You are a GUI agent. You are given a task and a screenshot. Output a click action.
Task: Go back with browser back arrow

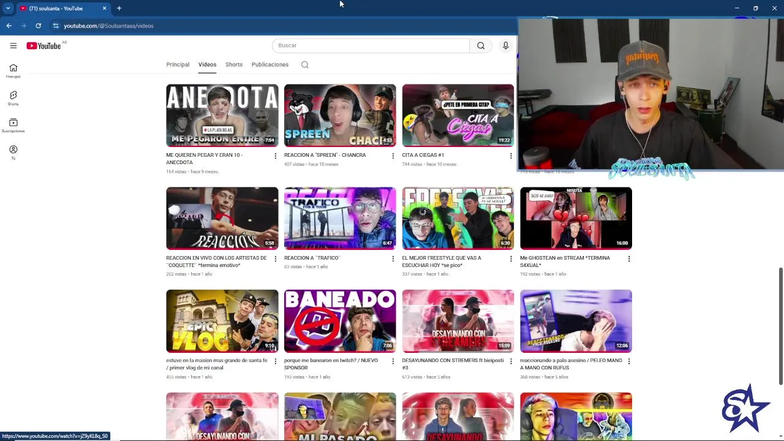(9, 26)
